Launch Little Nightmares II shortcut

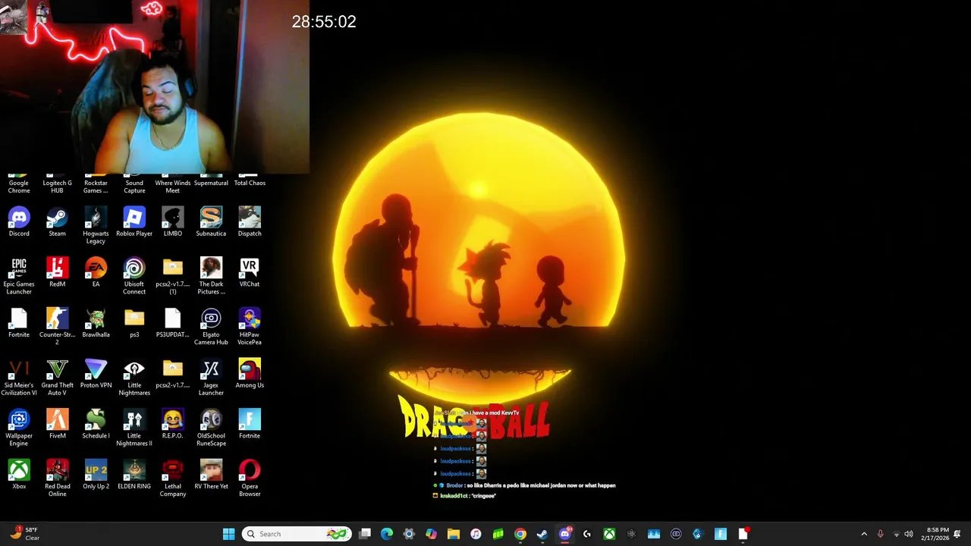134,428
